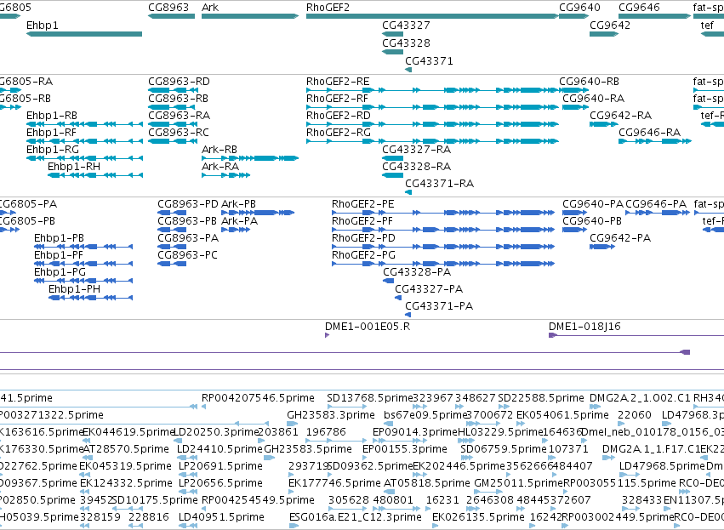Open protein Ark-PB

[x=258, y=213]
